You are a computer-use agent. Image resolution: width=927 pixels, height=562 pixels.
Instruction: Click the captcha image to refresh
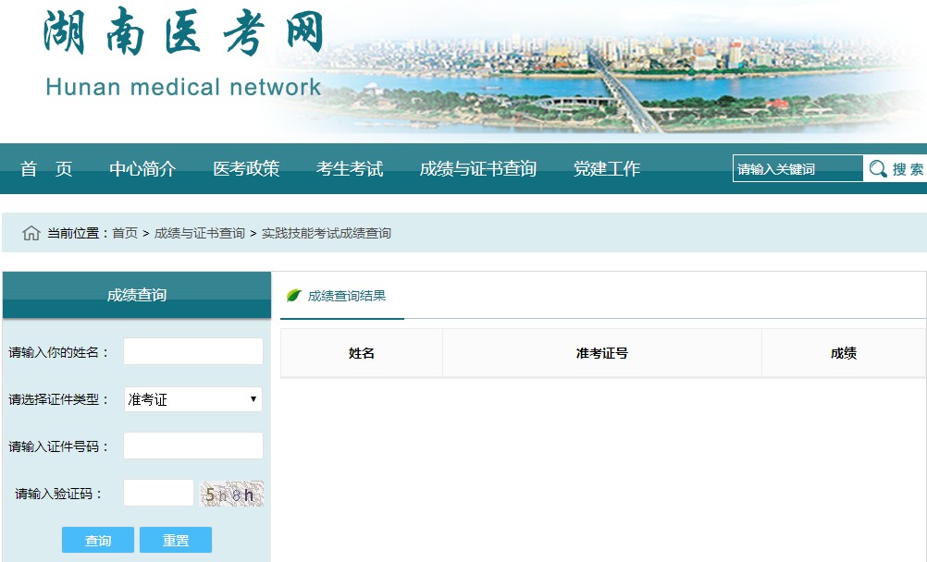pos(229,494)
